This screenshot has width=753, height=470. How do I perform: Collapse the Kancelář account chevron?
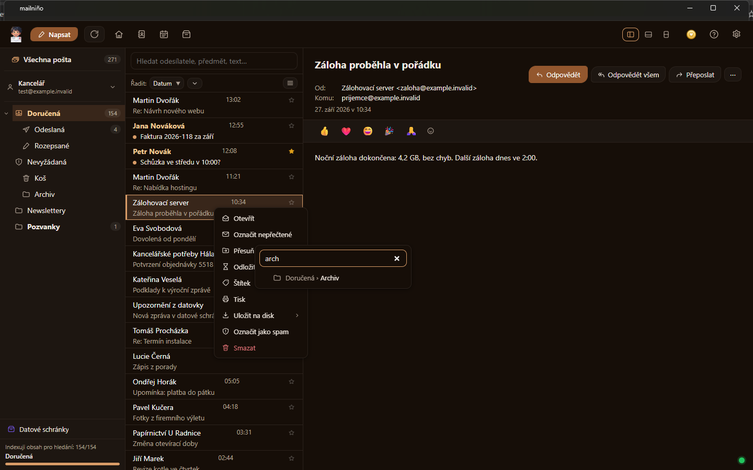[x=112, y=87]
